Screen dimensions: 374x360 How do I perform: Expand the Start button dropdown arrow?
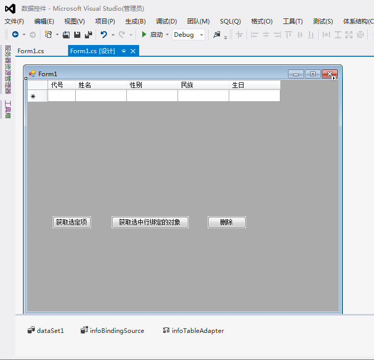[167, 35]
